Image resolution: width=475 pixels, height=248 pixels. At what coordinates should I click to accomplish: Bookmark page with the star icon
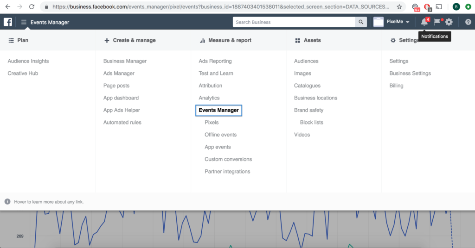pyautogui.click(x=399, y=6)
